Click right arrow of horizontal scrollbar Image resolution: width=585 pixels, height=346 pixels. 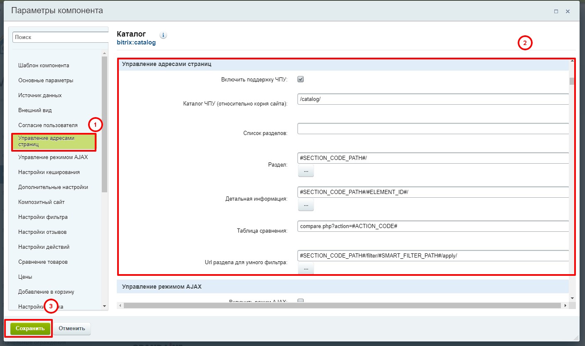tap(565, 306)
